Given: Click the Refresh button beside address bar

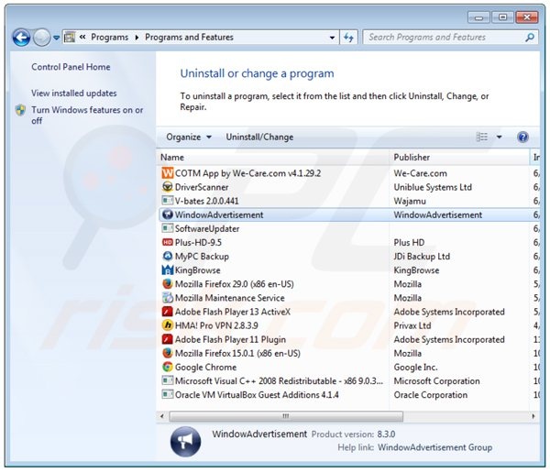Looking at the screenshot, I should pos(348,38).
